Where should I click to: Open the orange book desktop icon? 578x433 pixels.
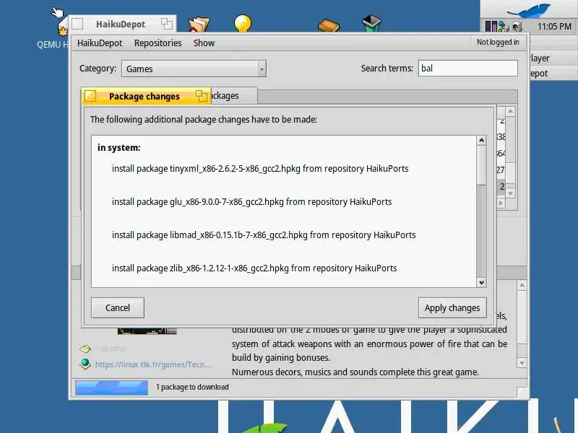(329, 25)
